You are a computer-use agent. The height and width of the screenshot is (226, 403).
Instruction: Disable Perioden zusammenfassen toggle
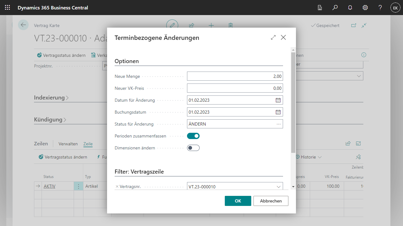click(193, 136)
